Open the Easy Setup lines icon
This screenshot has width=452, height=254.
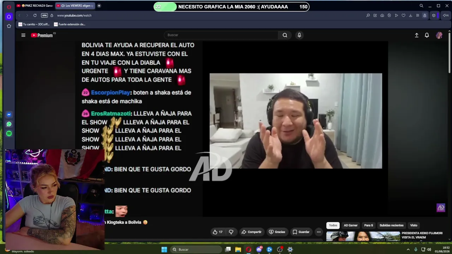(417, 16)
